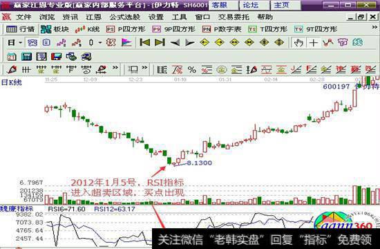Open the 设置 menu

point(156,17)
